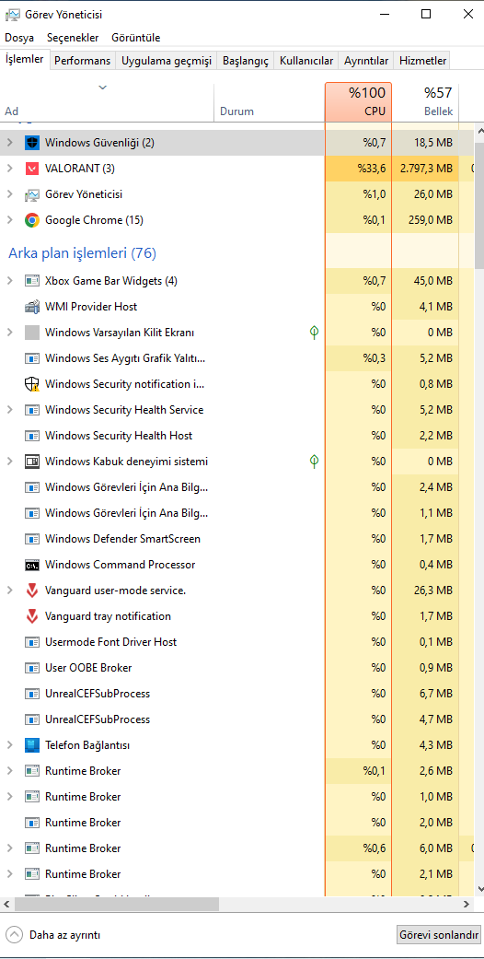Expand the VALORANT (3) process group
Viewport: 484px width, 959px height.
pos(9,169)
